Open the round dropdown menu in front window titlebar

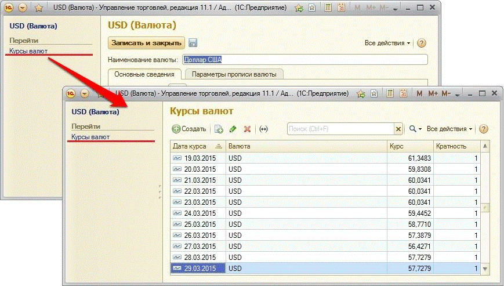[85, 93]
